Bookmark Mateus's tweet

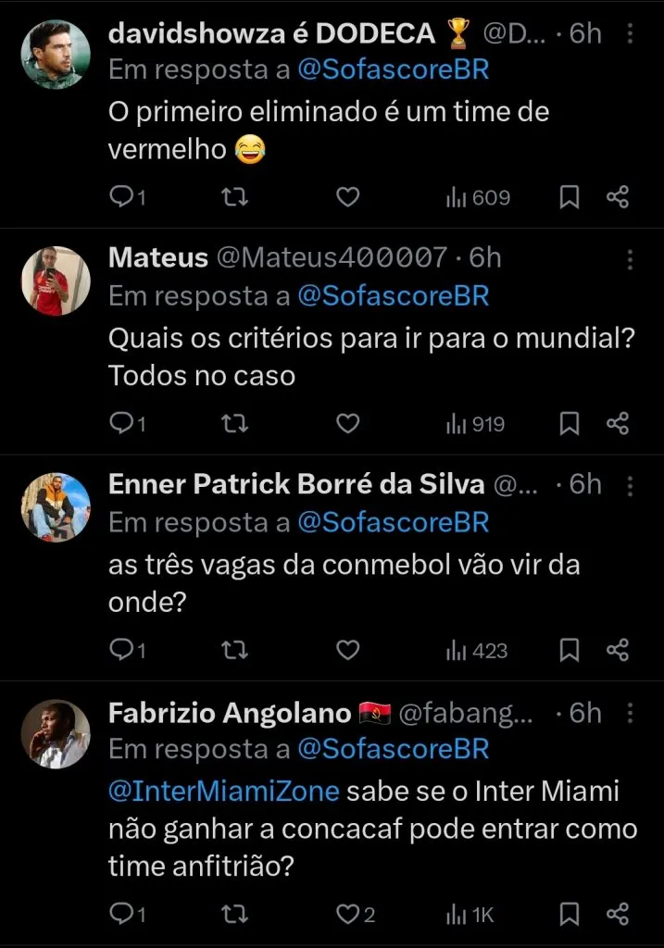(x=570, y=424)
